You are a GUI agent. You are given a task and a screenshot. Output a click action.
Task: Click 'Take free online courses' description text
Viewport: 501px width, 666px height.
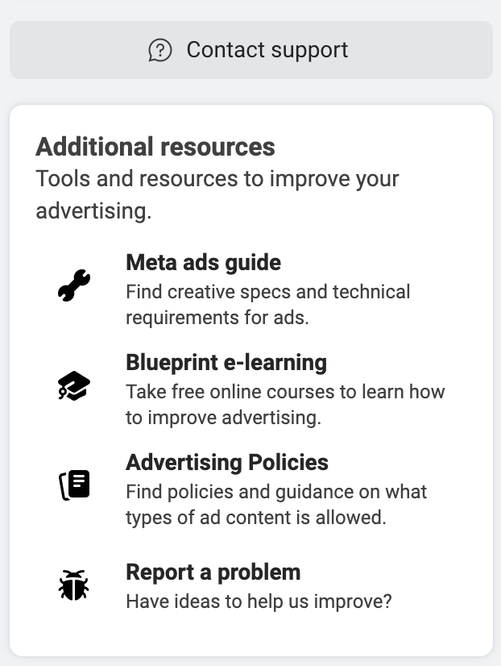click(285, 405)
